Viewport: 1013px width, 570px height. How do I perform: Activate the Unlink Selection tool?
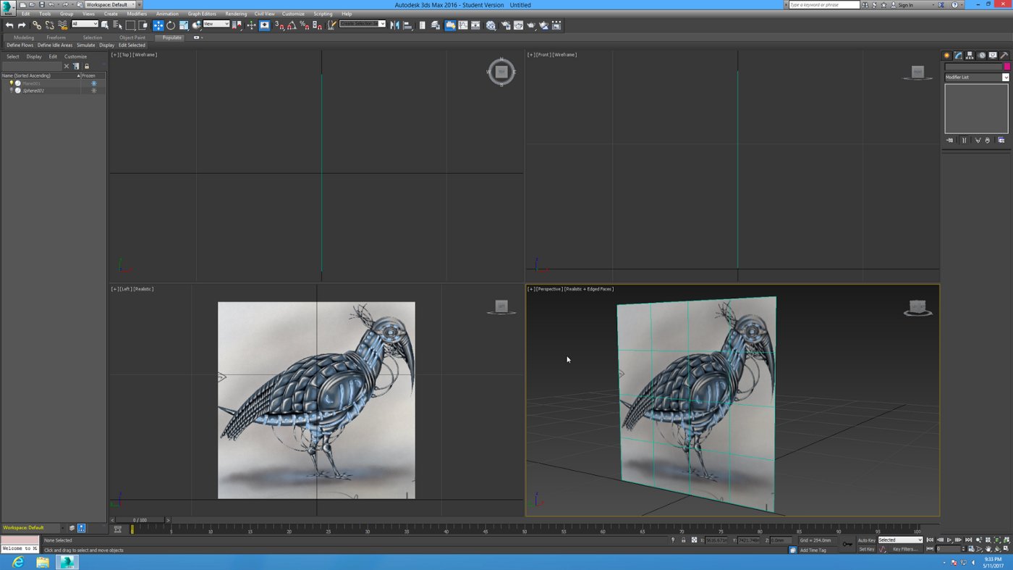tap(49, 25)
